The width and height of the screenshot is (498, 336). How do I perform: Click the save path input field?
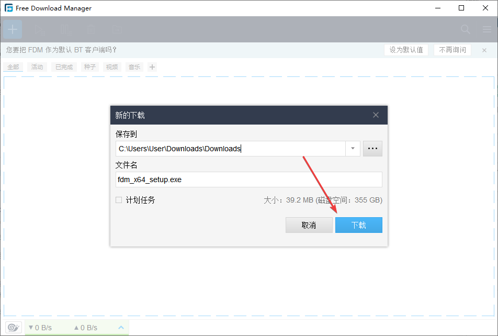pos(230,149)
